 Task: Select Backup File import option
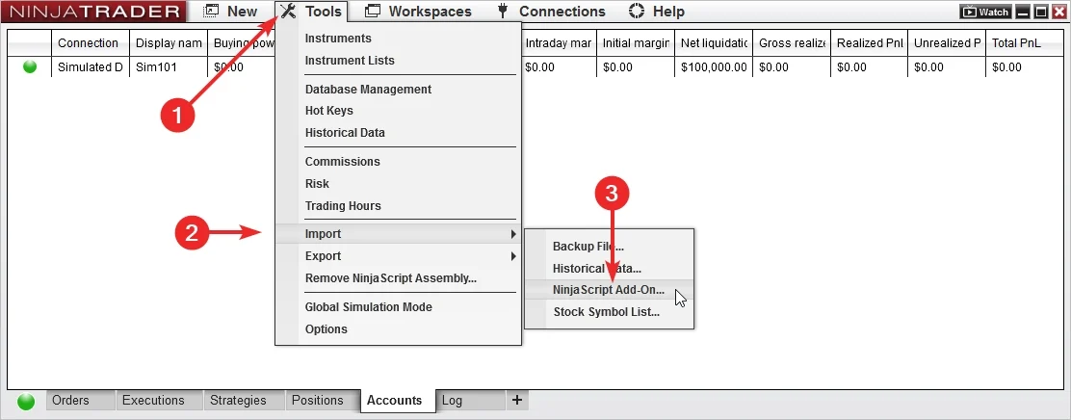[x=588, y=247]
